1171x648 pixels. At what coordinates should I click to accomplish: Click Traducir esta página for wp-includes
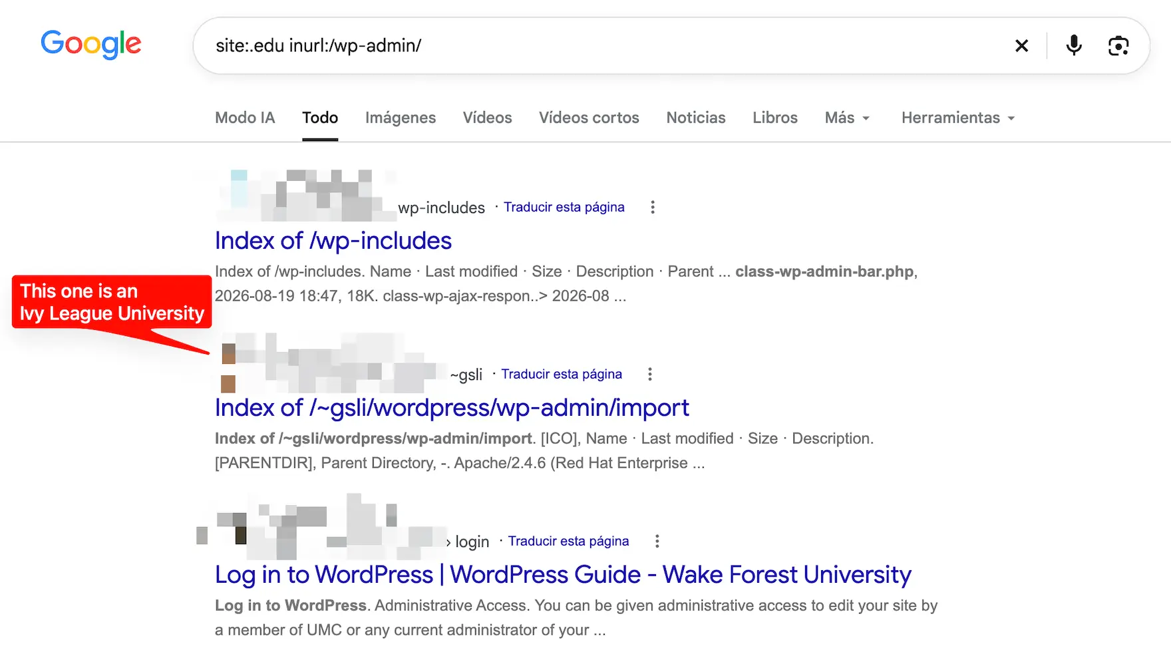tap(564, 207)
